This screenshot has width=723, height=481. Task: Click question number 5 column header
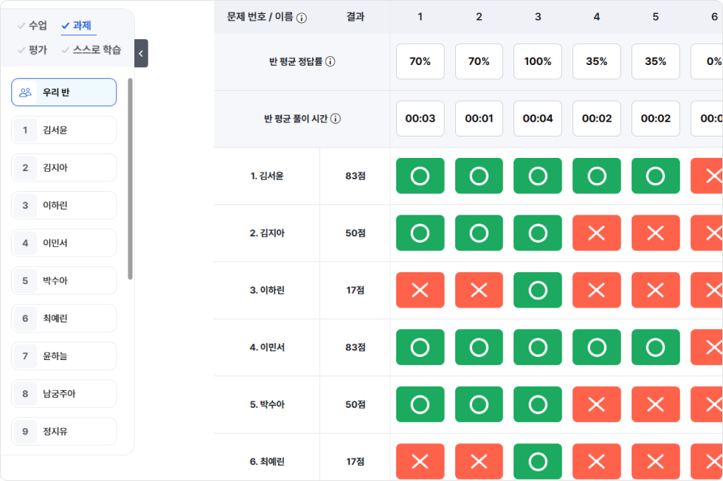coord(656,17)
